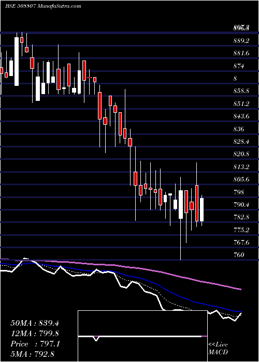This screenshot has height=362, width=259.
Task: Click the 858.8 price axis label
Action: [x=241, y=91]
